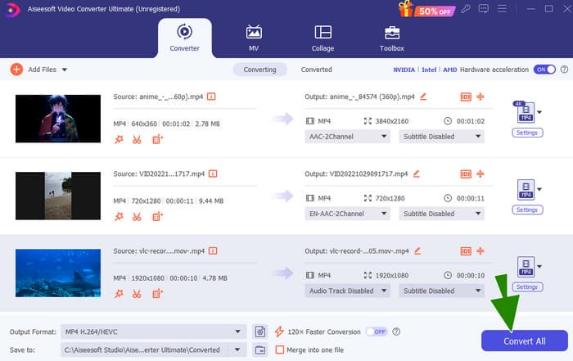Image resolution: width=573 pixels, height=361 pixels.
Task: Edit ID3 metadata for vlc-record video
Action: pyautogui.click(x=466, y=251)
